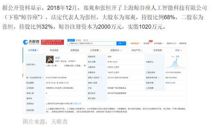This screenshot has width=222, height=129.
Task: Open the 附近公司 link after the address
Action: pyautogui.click(x=77, y=104)
